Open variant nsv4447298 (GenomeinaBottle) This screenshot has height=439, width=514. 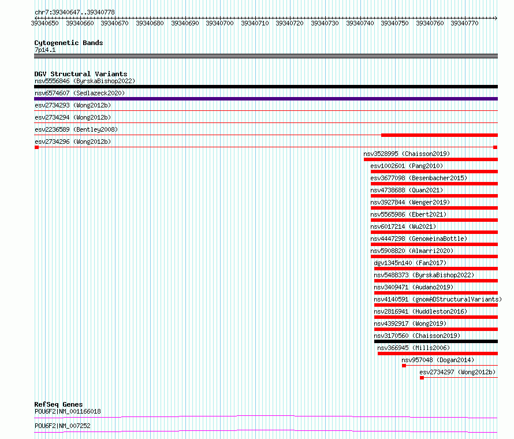tap(419, 239)
